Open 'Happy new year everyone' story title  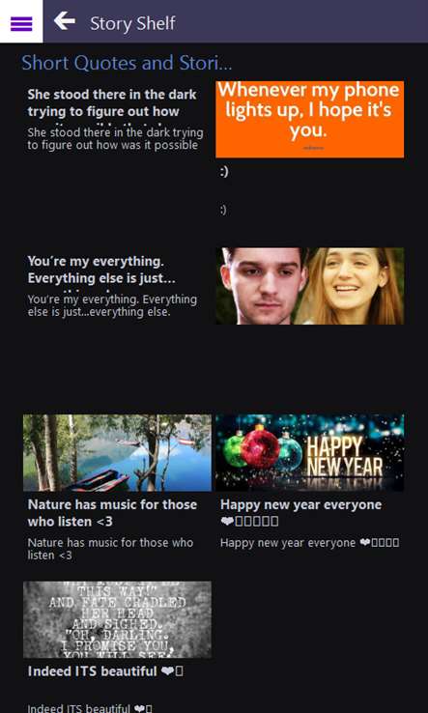click(x=300, y=512)
